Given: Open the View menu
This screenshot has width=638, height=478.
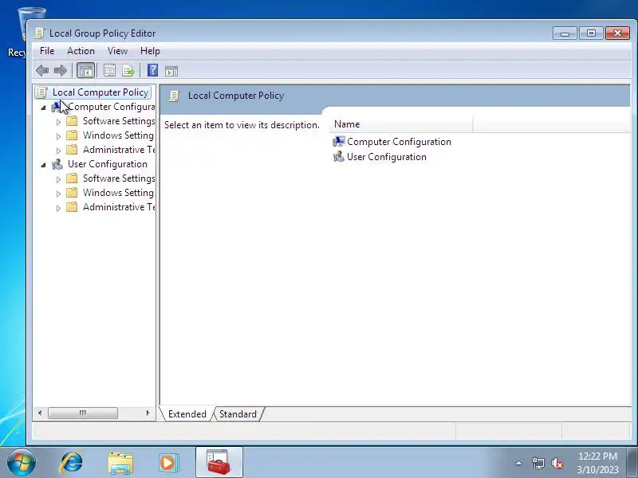Looking at the screenshot, I should 117,51.
